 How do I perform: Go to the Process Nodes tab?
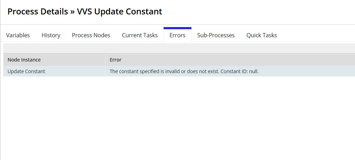[91, 35]
